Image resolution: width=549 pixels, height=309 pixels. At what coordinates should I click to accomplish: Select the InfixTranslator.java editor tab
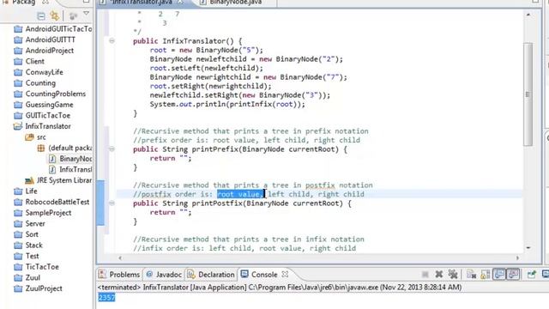(x=142, y=3)
